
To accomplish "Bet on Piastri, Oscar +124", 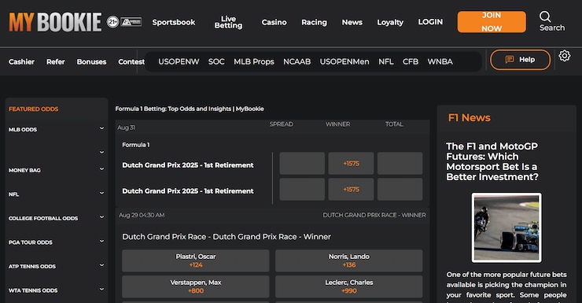I will point(196,261).
